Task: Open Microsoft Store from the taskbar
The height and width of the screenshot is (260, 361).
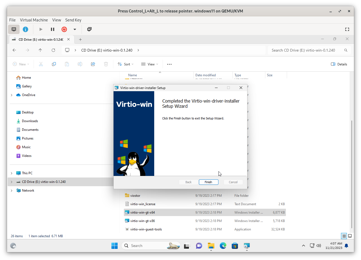Action: click(x=235, y=246)
